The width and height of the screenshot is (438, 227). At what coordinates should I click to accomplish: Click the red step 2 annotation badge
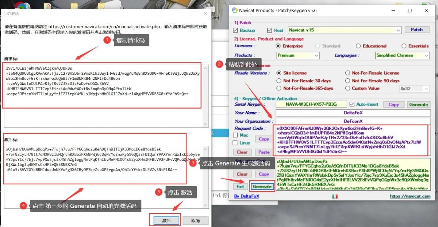(x=219, y=64)
